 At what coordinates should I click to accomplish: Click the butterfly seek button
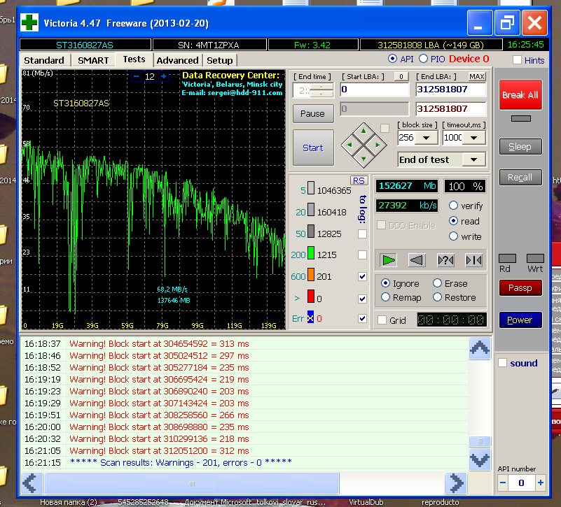pos(473,260)
